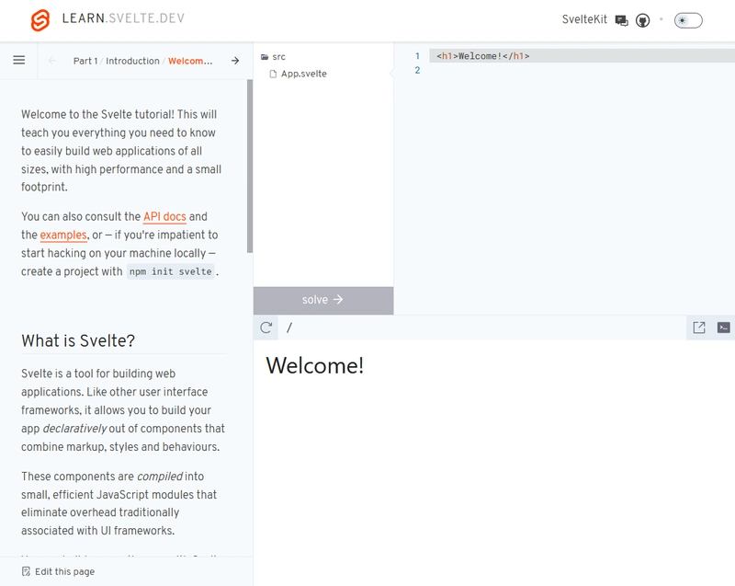
Task: Click the preview URL path field
Action: [478, 327]
